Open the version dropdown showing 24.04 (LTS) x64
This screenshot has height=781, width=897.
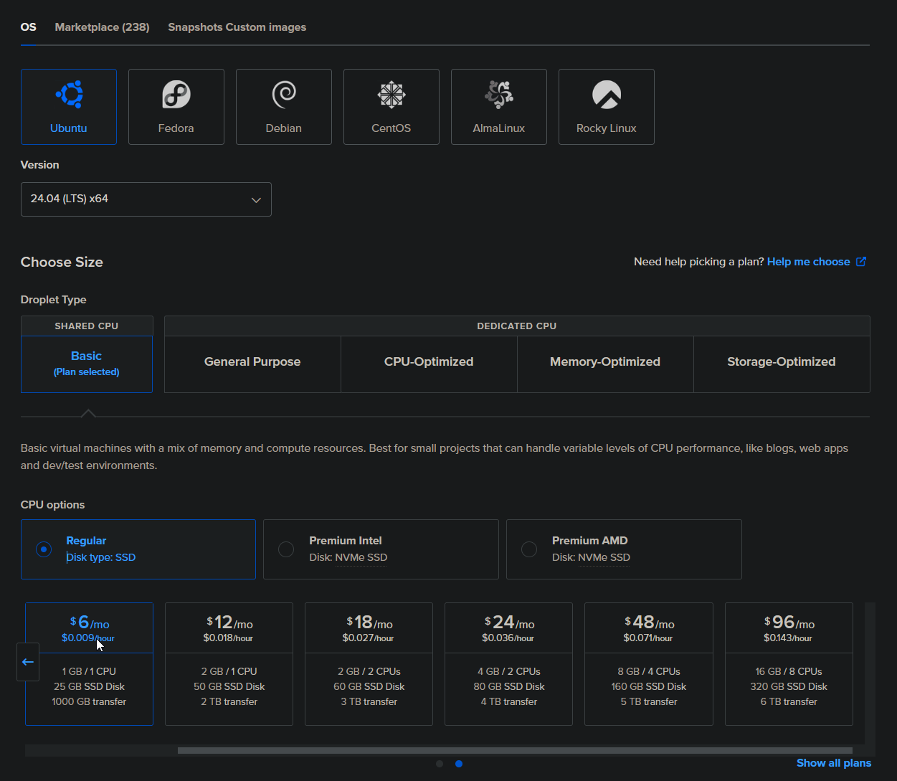click(146, 199)
